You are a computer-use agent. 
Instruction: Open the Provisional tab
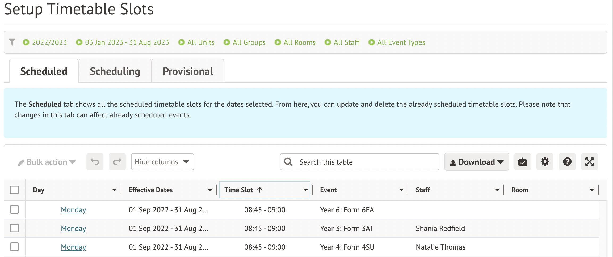tap(188, 71)
